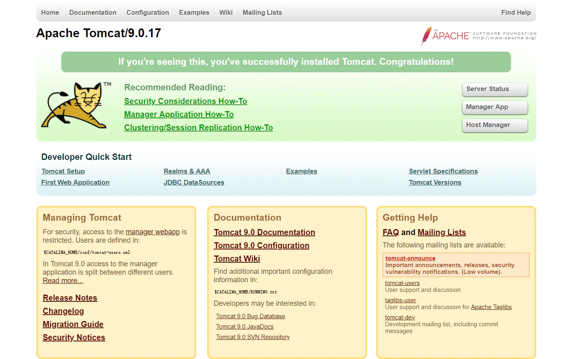This screenshot has height=359, width=563.
Task: Click Find Help in the navigation bar
Action: pyautogui.click(x=516, y=12)
